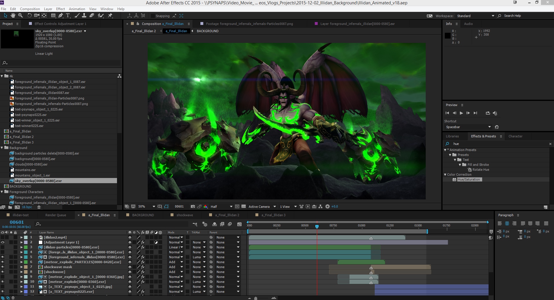Click the Draft 3D icon
The width and height of the screenshot is (554, 300).
coord(205,224)
